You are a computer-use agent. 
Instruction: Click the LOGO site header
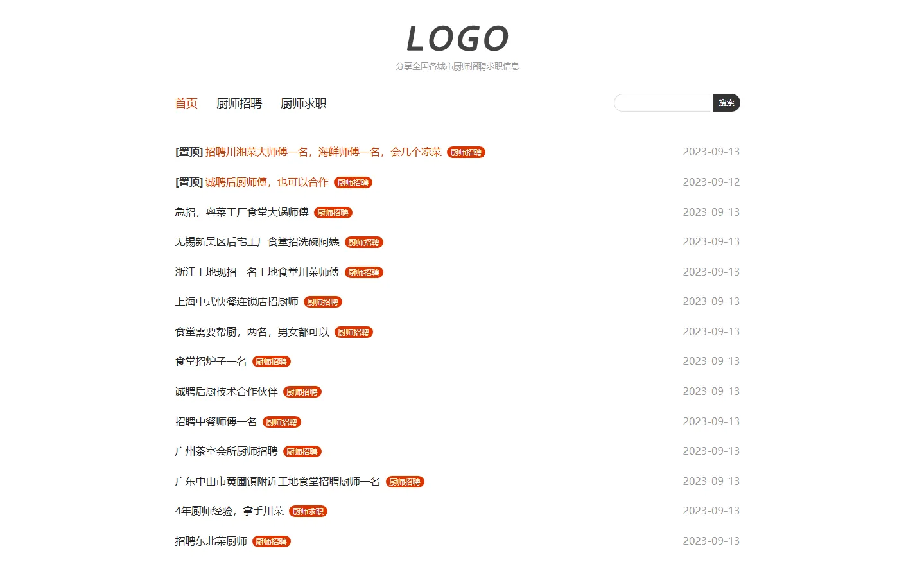(457, 39)
